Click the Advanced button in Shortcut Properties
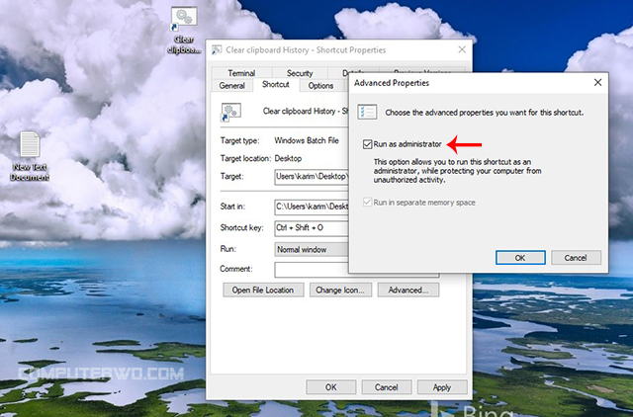Image resolution: width=633 pixels, height=417 pixels. click(x=408, y=290)
